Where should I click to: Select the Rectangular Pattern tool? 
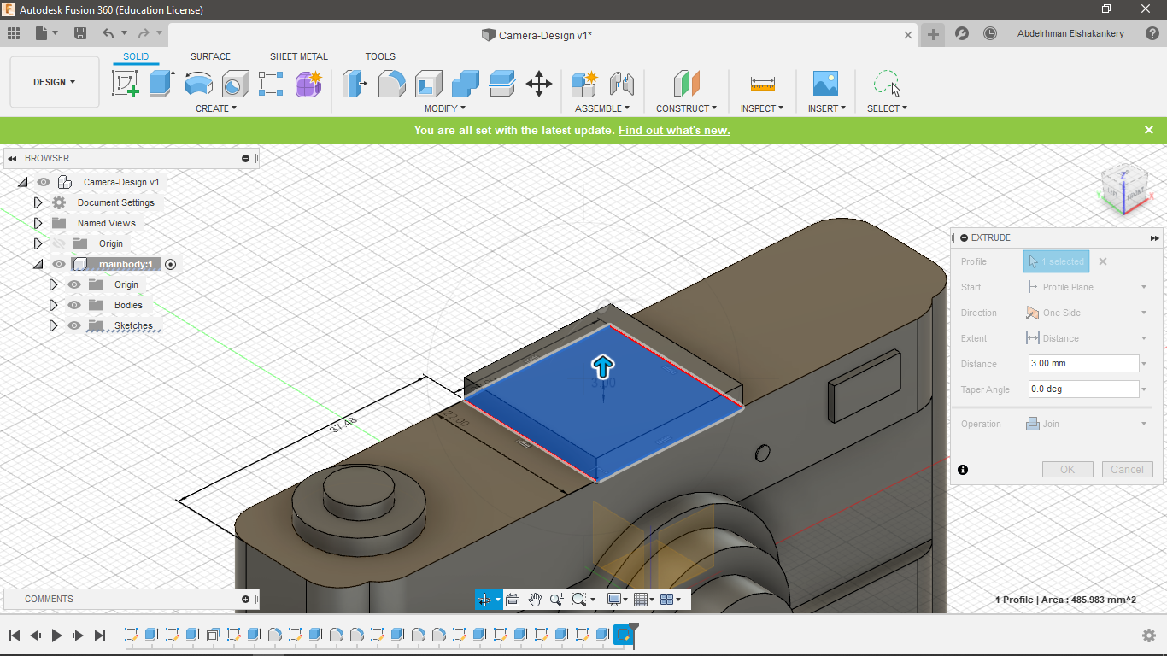pyautogui.click(x=271, y=84)
